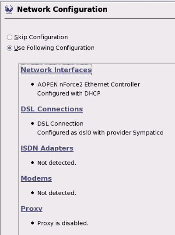
Task: Click the bullet beside the AOPEN controller entry
Action: click(32, 84)
